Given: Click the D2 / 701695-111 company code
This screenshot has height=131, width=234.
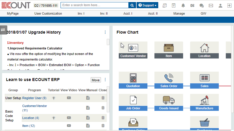Looking at the screenshot, I should 46,6.
